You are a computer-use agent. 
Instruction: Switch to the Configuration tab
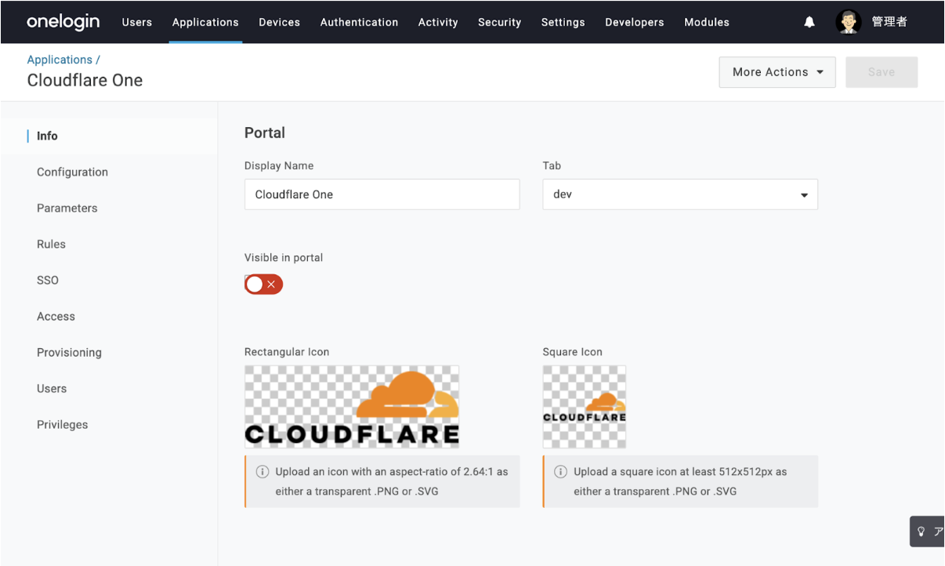point(72,172)
